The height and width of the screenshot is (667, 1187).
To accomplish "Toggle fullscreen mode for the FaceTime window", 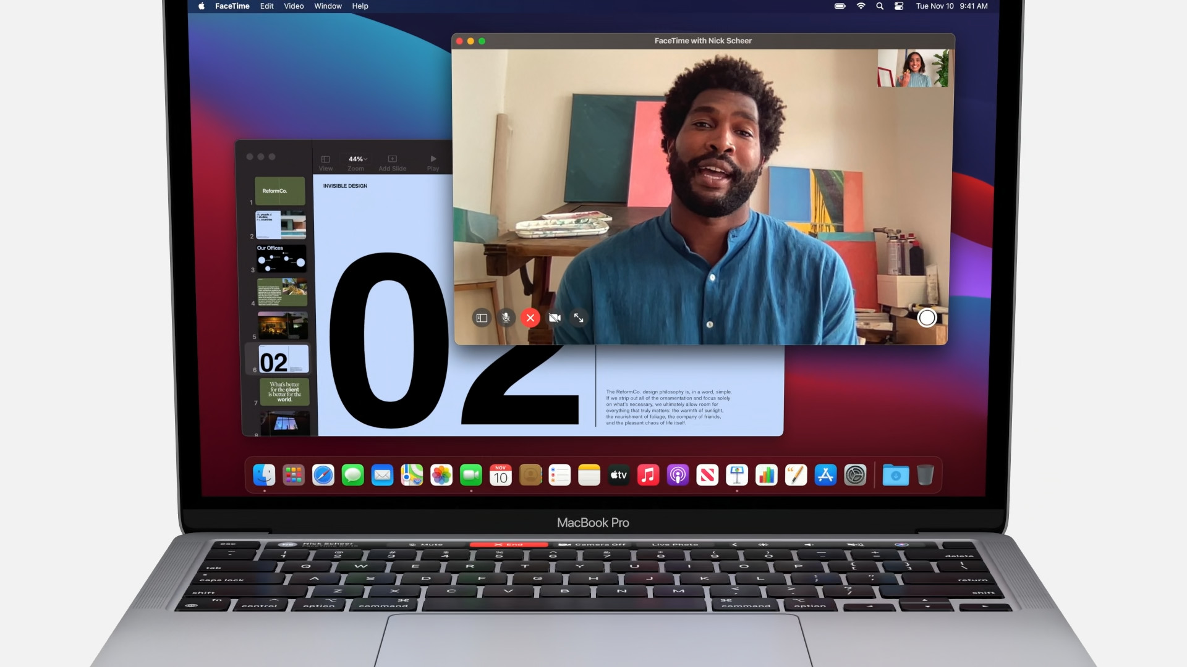I will click(x=579, y=317).
